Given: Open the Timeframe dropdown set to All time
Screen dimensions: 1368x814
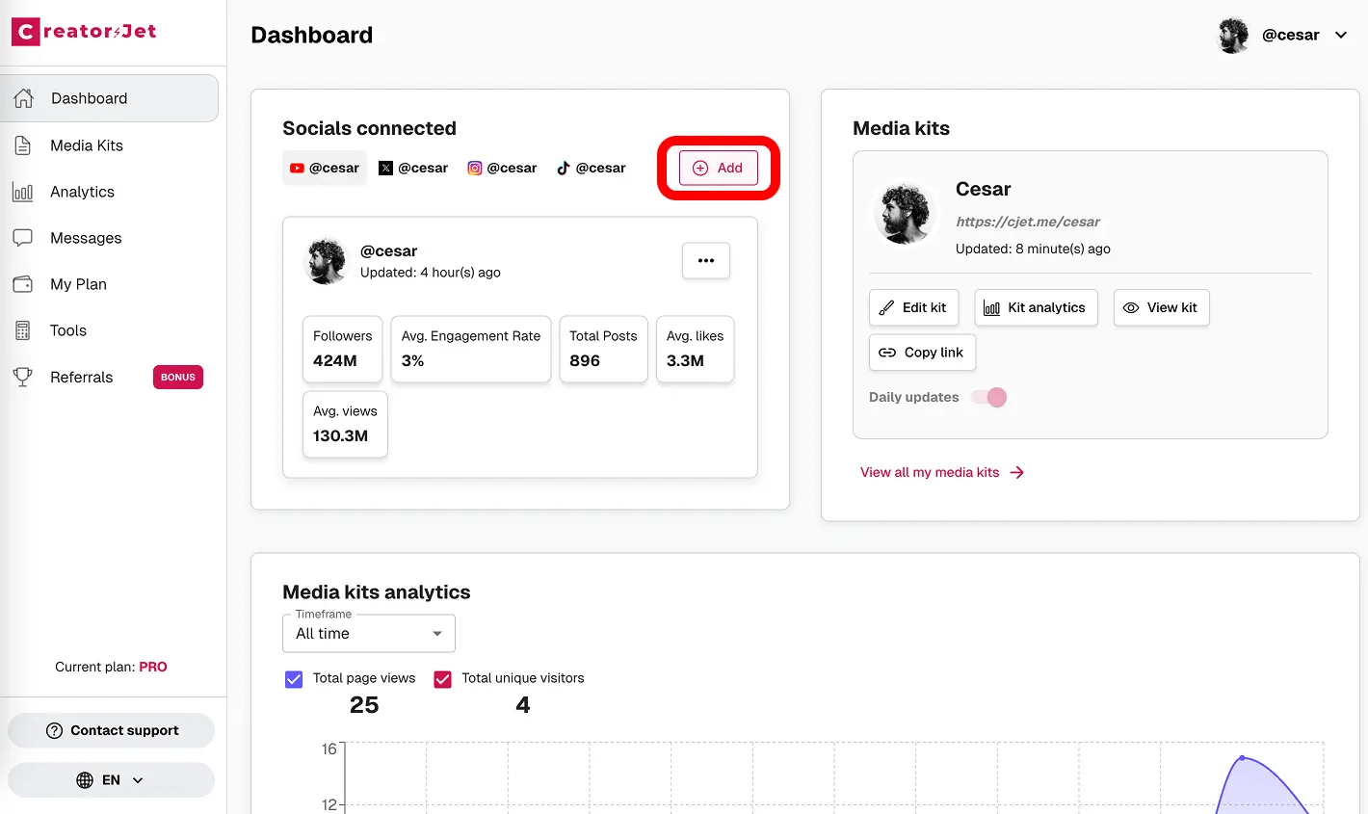Looking at the screenshot, I should point(368,633).
